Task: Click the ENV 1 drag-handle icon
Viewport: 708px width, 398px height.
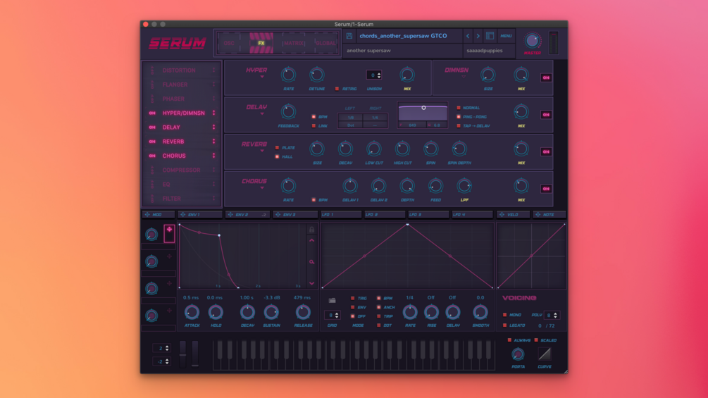Action: coord(183,215)
